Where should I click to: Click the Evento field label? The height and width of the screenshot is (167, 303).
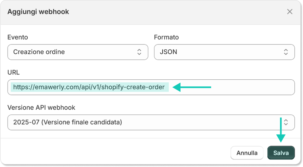17,37
